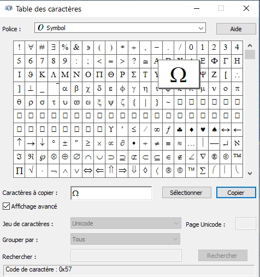Pick the lowercase alpha character
The width and height of the screenshot is (260, 277).
point(65,89)
